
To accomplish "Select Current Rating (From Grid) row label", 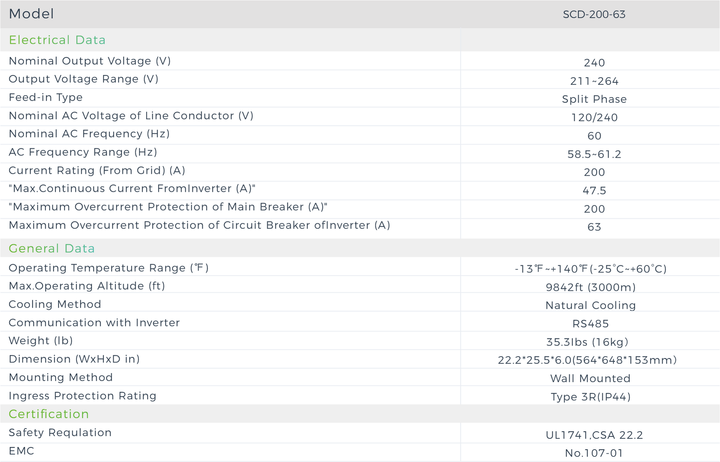I will (97, 170).
